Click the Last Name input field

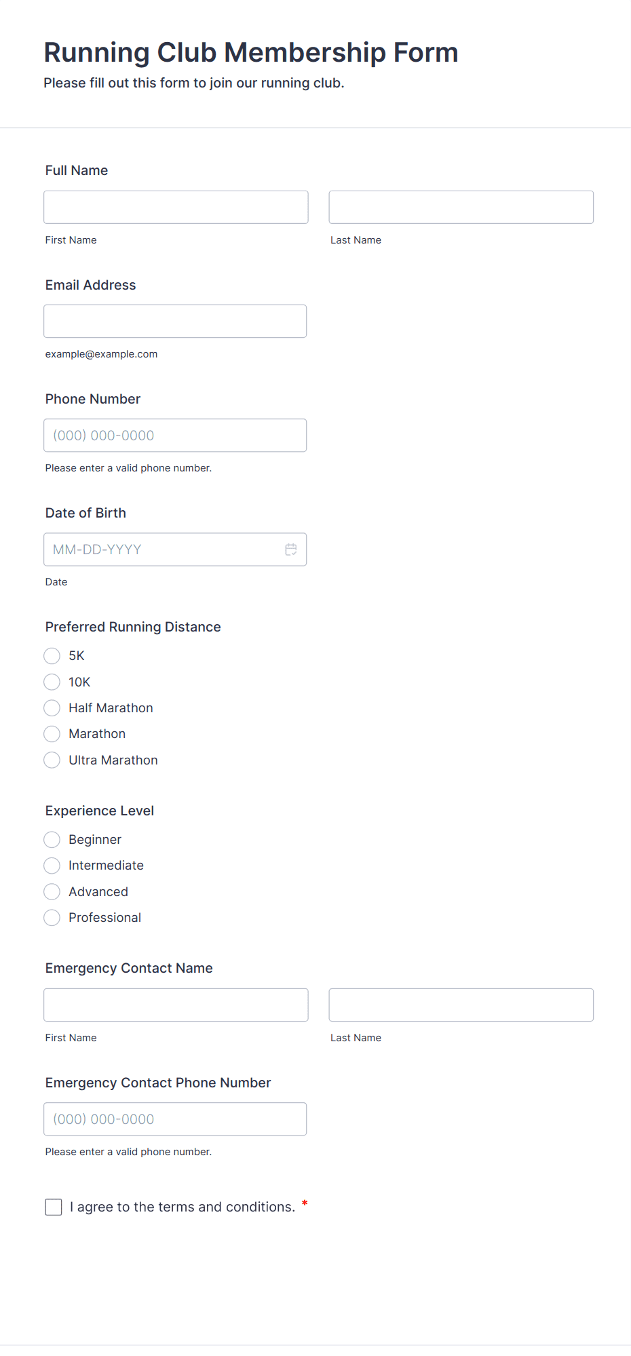461,207
